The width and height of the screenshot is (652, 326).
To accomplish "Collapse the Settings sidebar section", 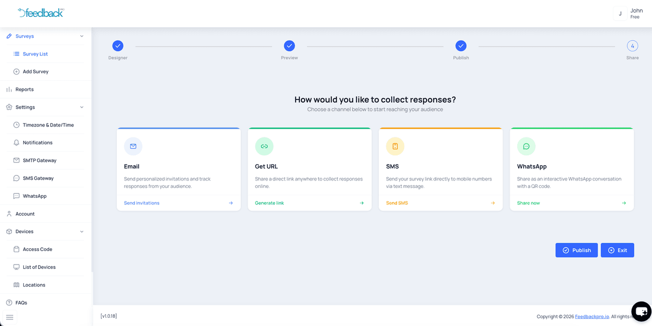I will [81, 108].
